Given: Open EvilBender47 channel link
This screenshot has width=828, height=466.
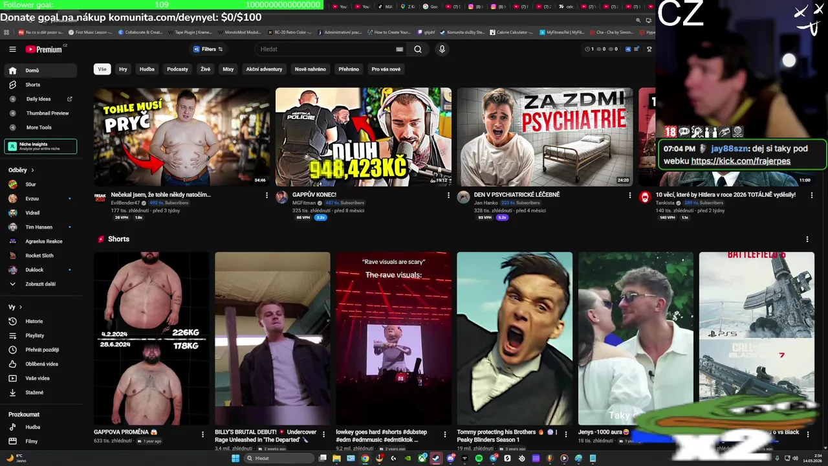Looking at the screenshot, I should [125, 203].
